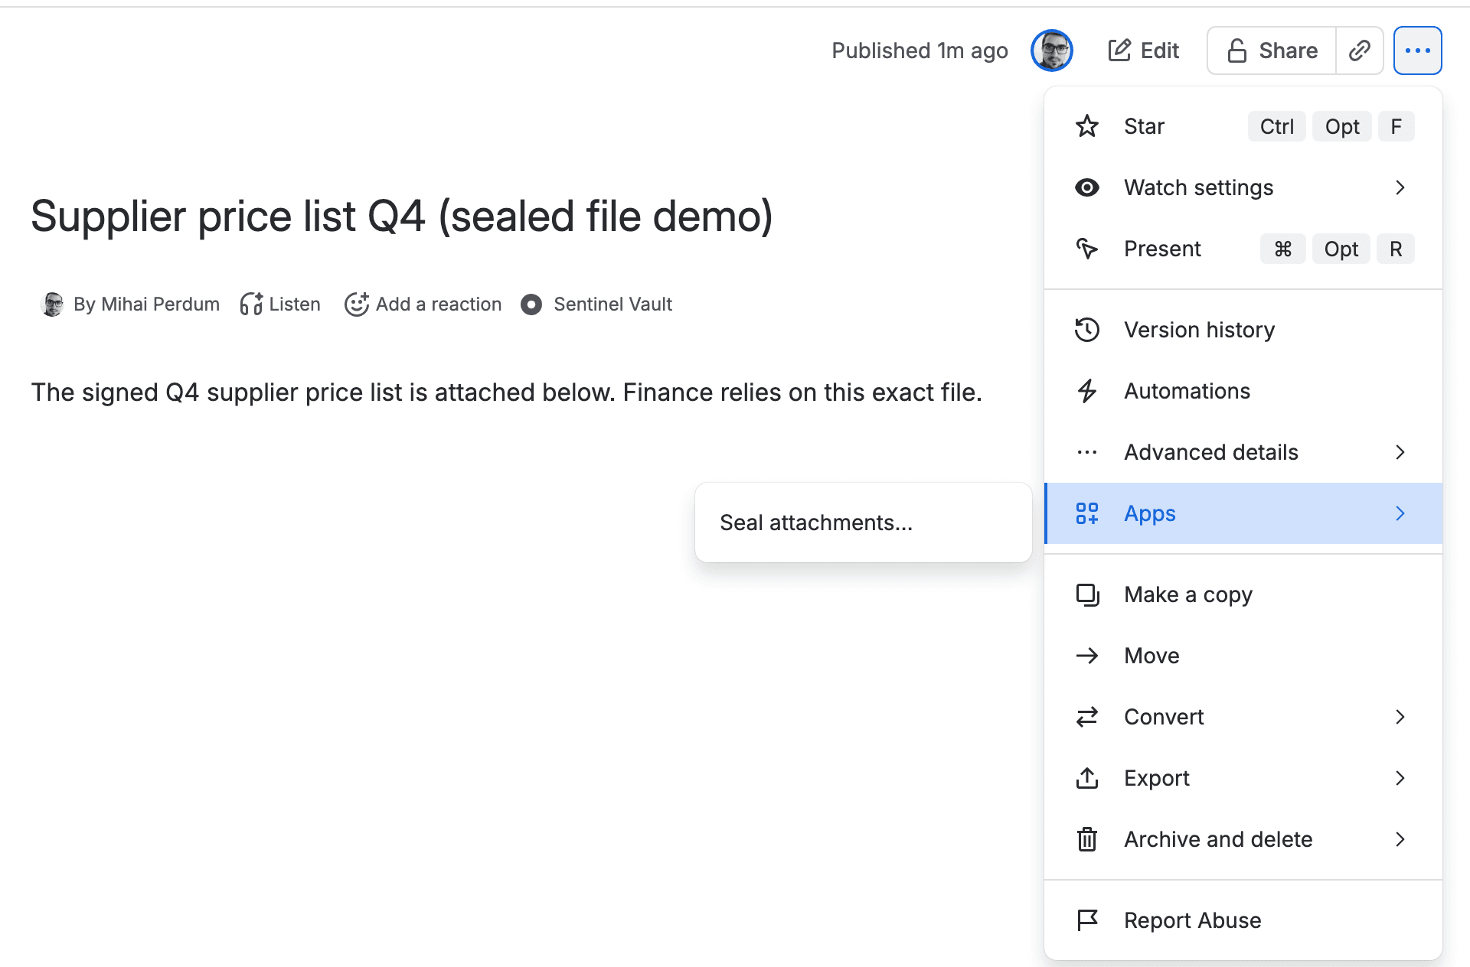The height and width of the screenshot is (967, 1470).
Task: Click the Move arrow icon
Action: tap(1087, 656)
